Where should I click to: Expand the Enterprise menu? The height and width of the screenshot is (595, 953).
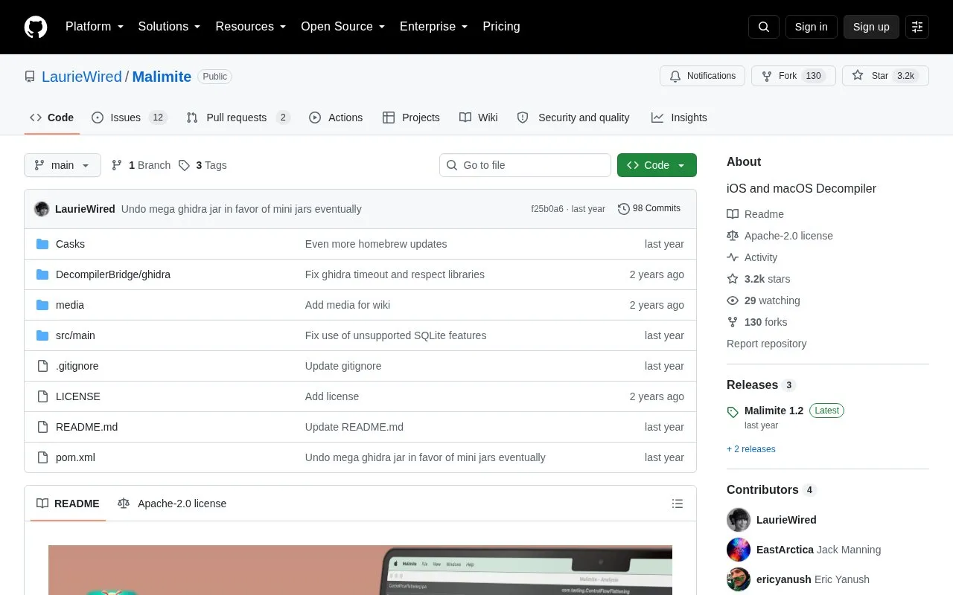[434, 27]
